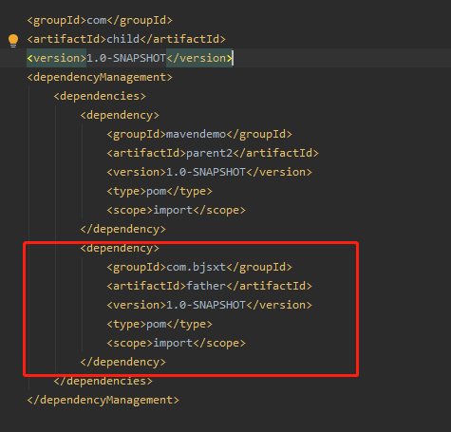
Task: Click the 'parent2' artifactId value
Action: click(209, 153)
